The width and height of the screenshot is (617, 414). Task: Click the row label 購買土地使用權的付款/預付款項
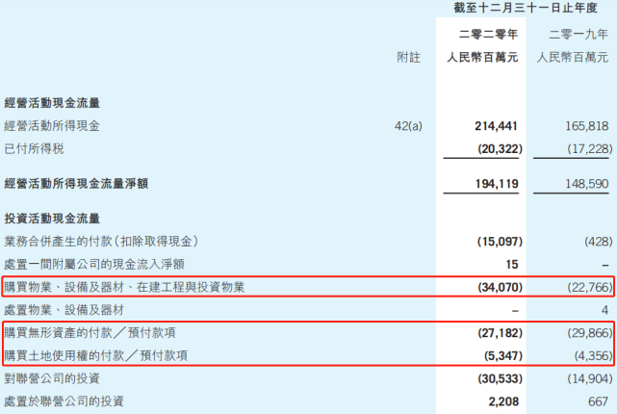pyautogui.click(x=95, y=356)
